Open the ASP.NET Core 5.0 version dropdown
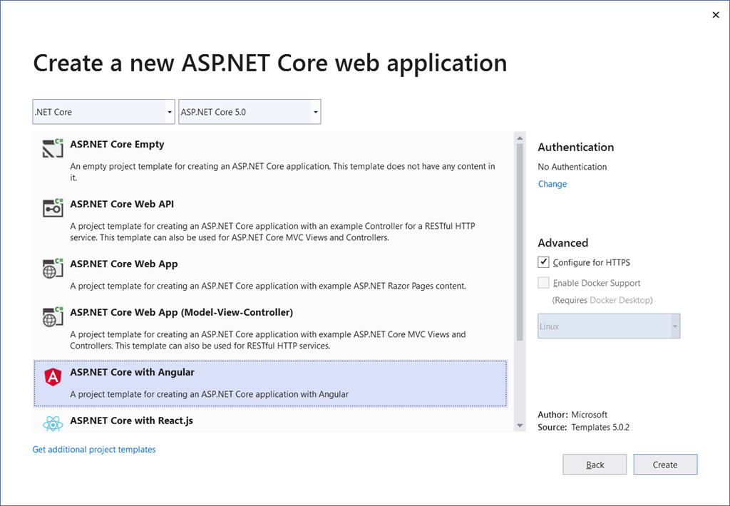This screenshot has height=506, width=730. (315, 111)
